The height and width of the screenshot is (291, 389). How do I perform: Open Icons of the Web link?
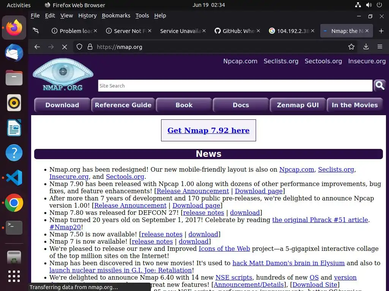224,249
